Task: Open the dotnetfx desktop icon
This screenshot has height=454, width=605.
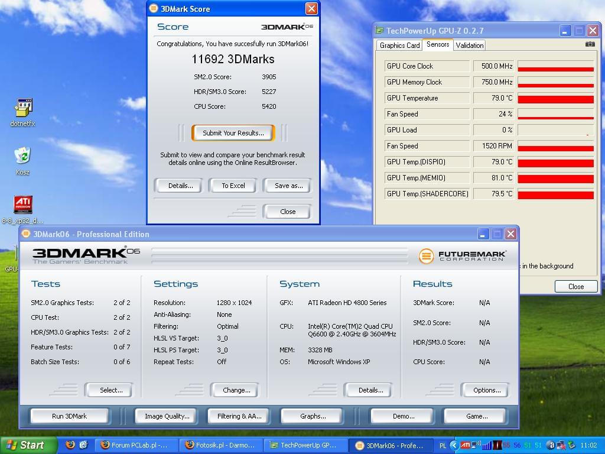Action: click(23, 109)
